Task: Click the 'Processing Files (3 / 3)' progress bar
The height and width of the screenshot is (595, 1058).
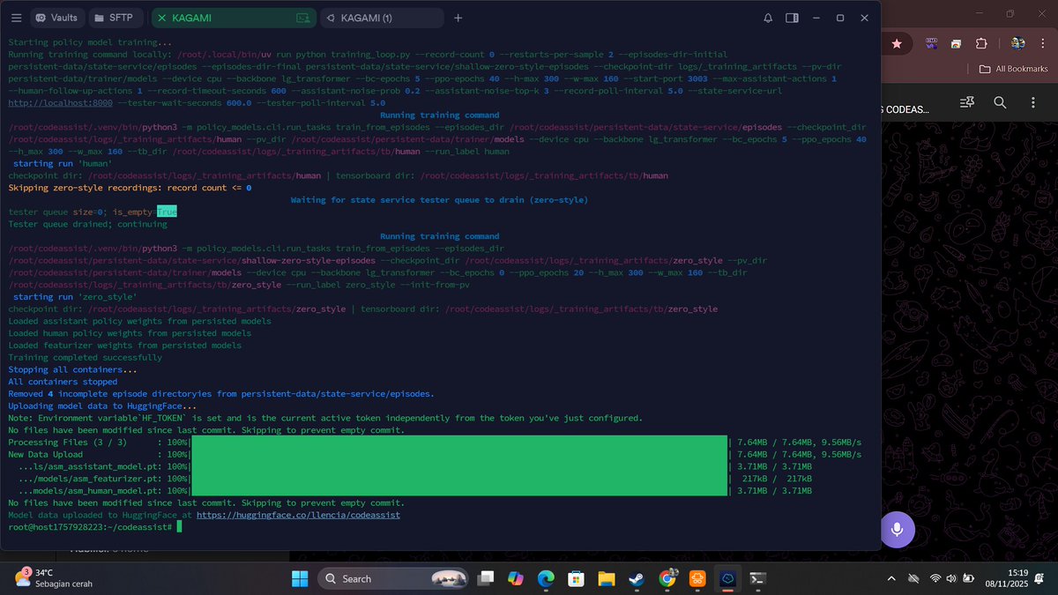Action: point(459,442)
